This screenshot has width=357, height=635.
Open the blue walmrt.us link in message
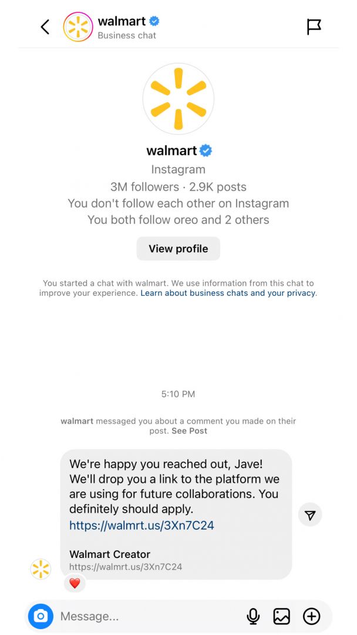click(x=142, y=525)
